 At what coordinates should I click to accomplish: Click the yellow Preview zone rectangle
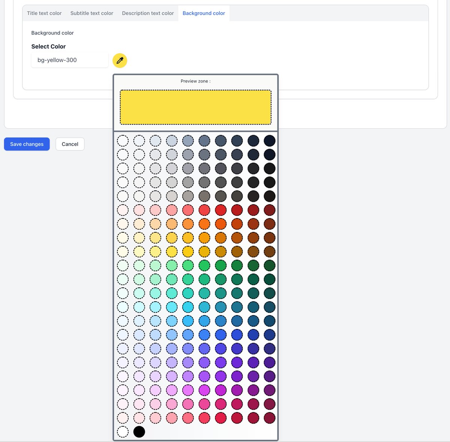(x=195, y=107)
